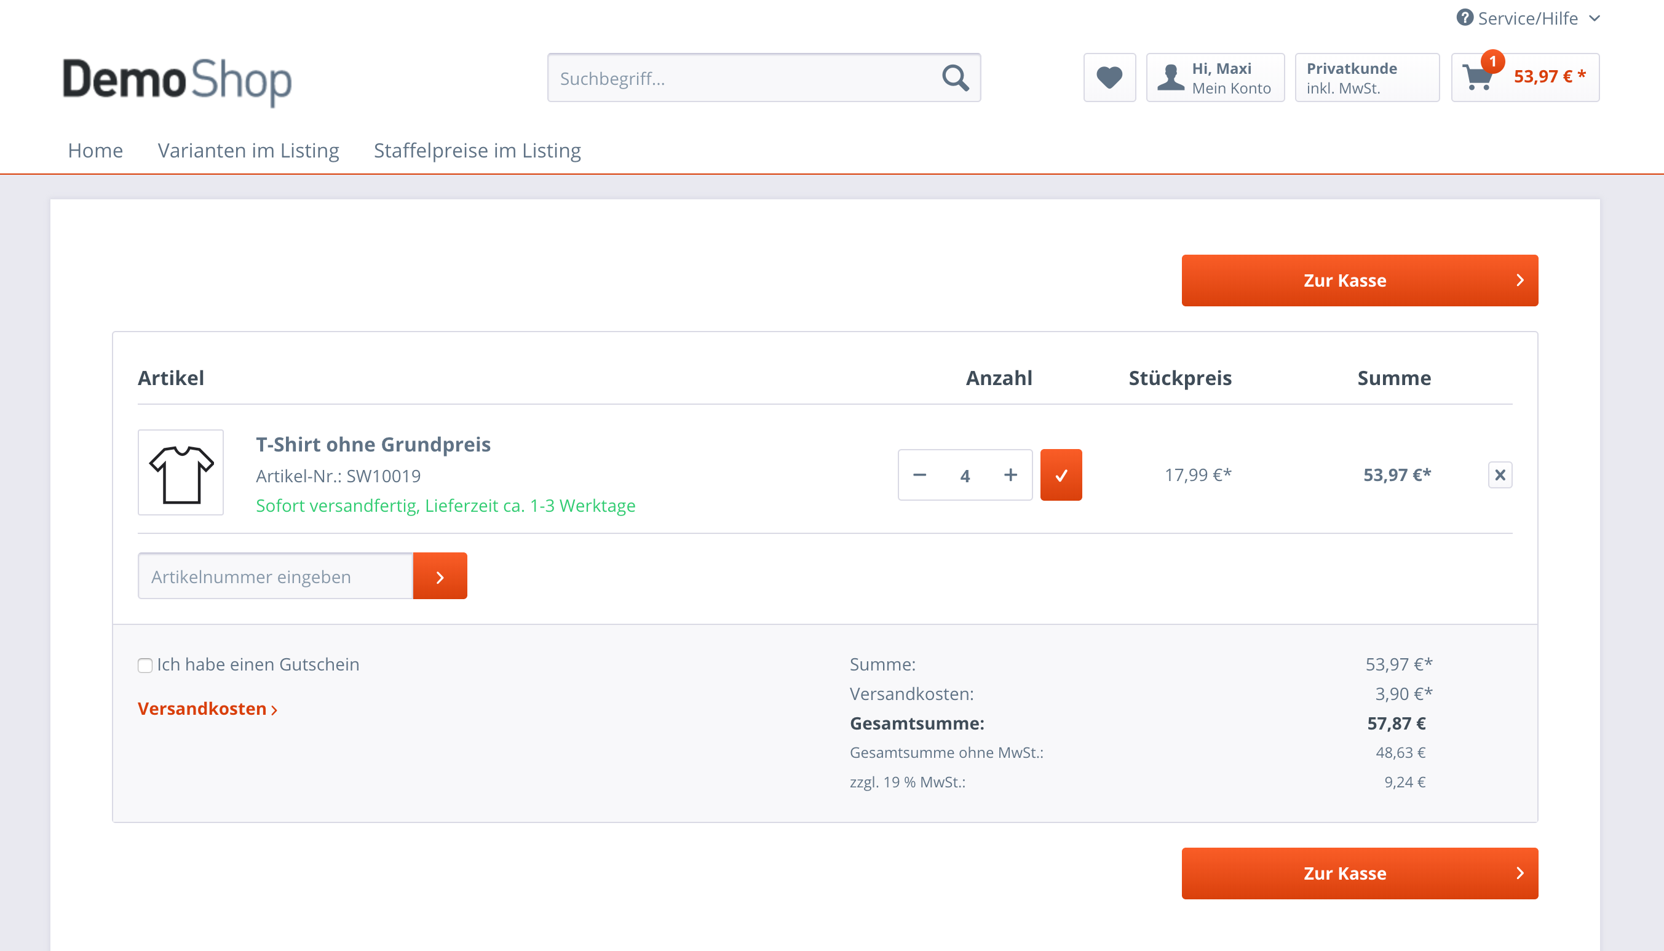Click the cart total 53,97 € in header
1664x951 pixels.
coord(1550,76)
